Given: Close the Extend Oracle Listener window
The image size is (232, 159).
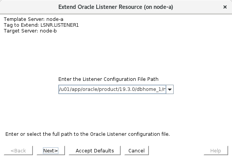Looking at the screenshot, I should coord(225,7).
